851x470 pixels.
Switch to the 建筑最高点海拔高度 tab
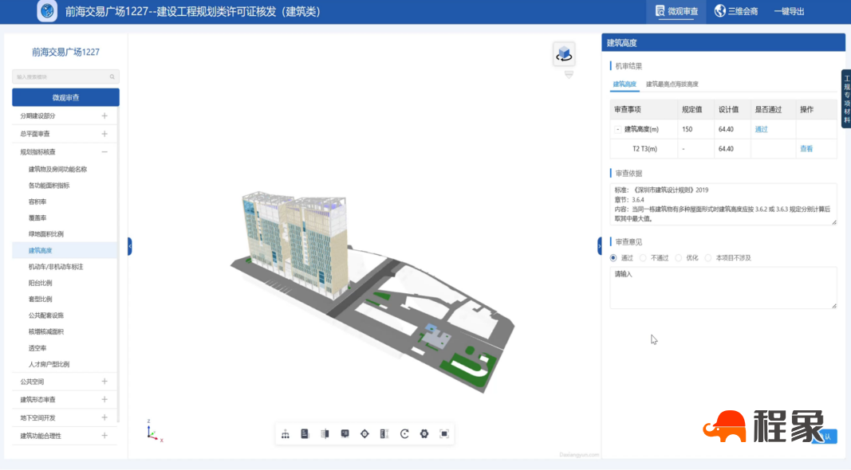(x=671, y=82)
